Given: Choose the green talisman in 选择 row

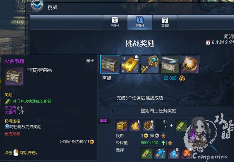Looking at the screenshot, I should (x=147, y=153).
